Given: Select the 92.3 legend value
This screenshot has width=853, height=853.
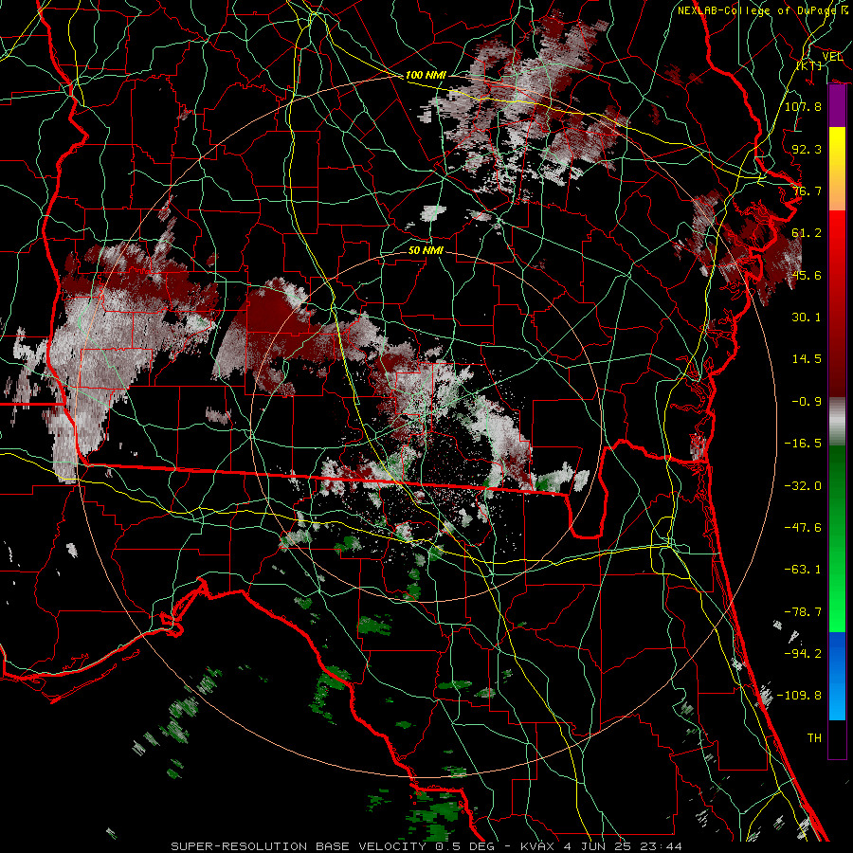Looking at the screenshot, I should 807,149.
